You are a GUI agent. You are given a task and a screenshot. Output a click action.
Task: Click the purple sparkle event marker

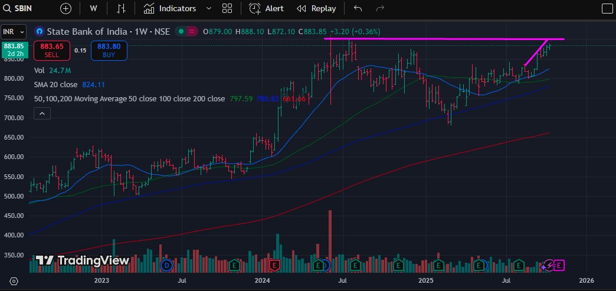545,266
